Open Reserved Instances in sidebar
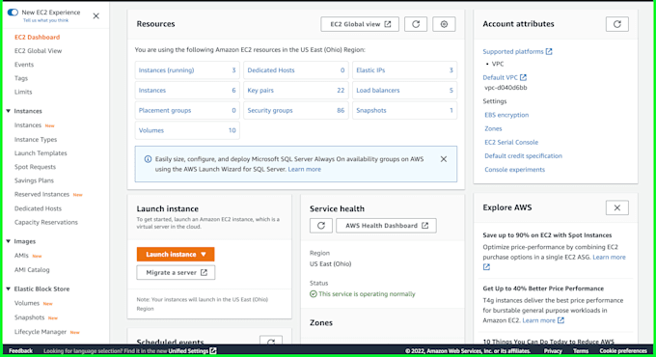 (x=41, y=194)
